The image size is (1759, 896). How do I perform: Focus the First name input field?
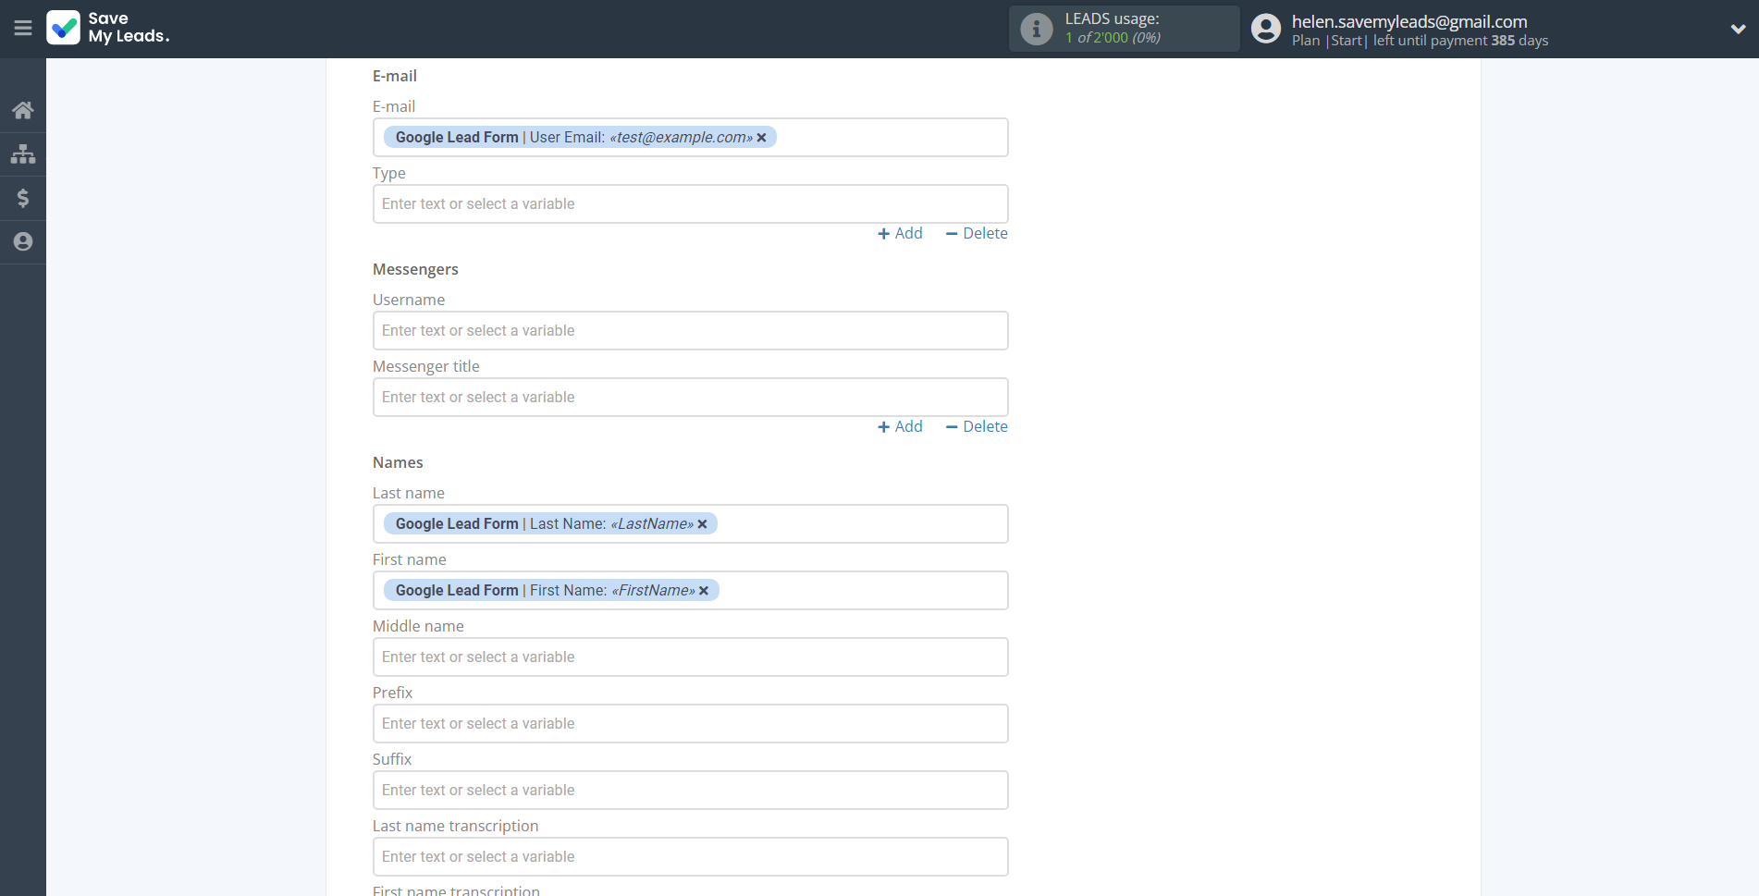point(690,590)
